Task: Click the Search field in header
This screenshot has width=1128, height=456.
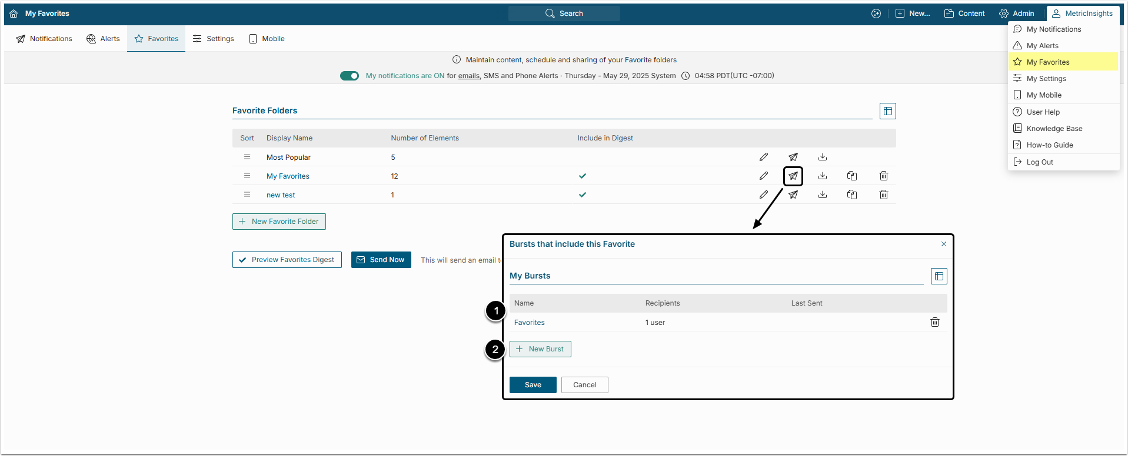Action: pos(564,14)
